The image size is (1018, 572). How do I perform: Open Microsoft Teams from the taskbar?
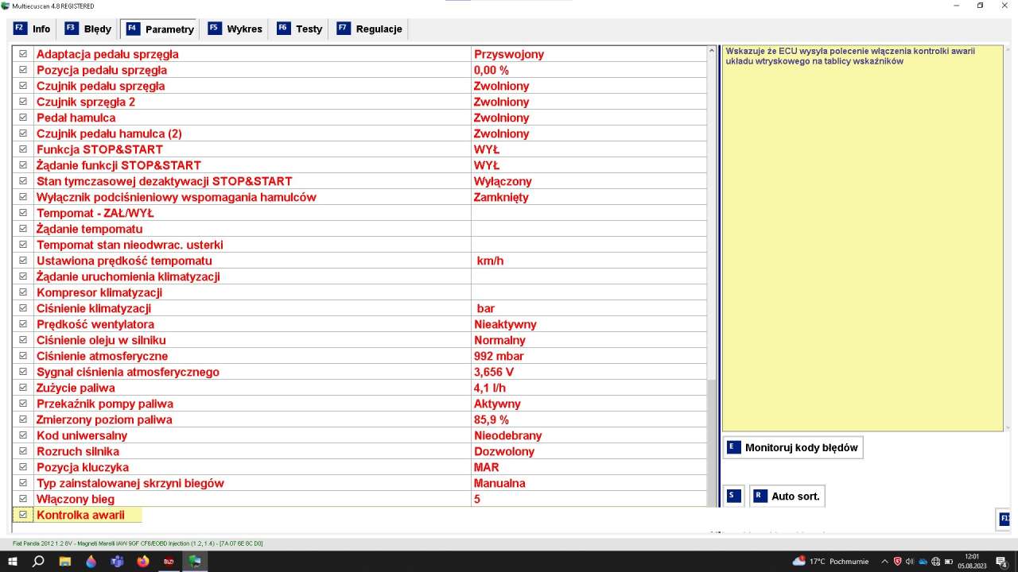click(x=117, y=561)
